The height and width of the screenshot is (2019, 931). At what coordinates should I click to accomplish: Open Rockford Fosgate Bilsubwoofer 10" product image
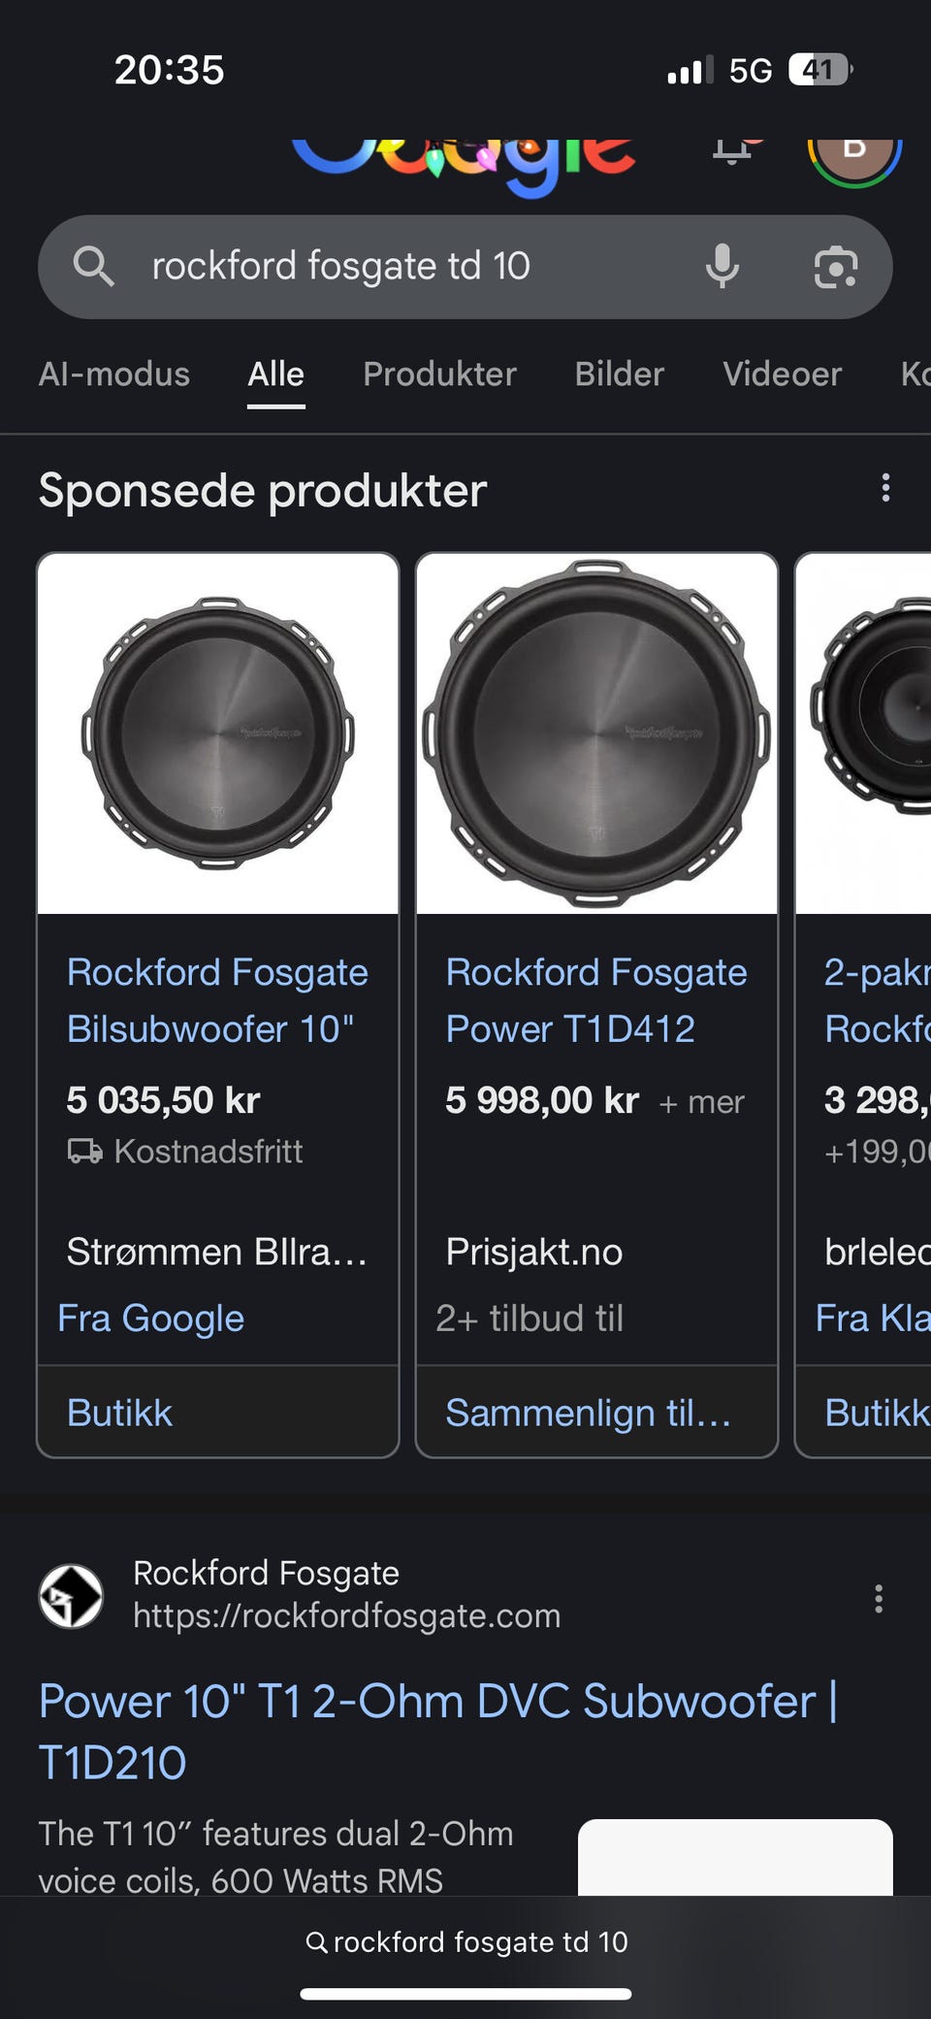point(218,733)
